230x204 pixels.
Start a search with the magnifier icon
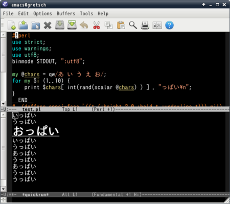point(133,25)
